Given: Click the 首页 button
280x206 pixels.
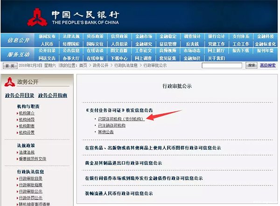Looking at the screenshot, I should (x=10, y=66).
